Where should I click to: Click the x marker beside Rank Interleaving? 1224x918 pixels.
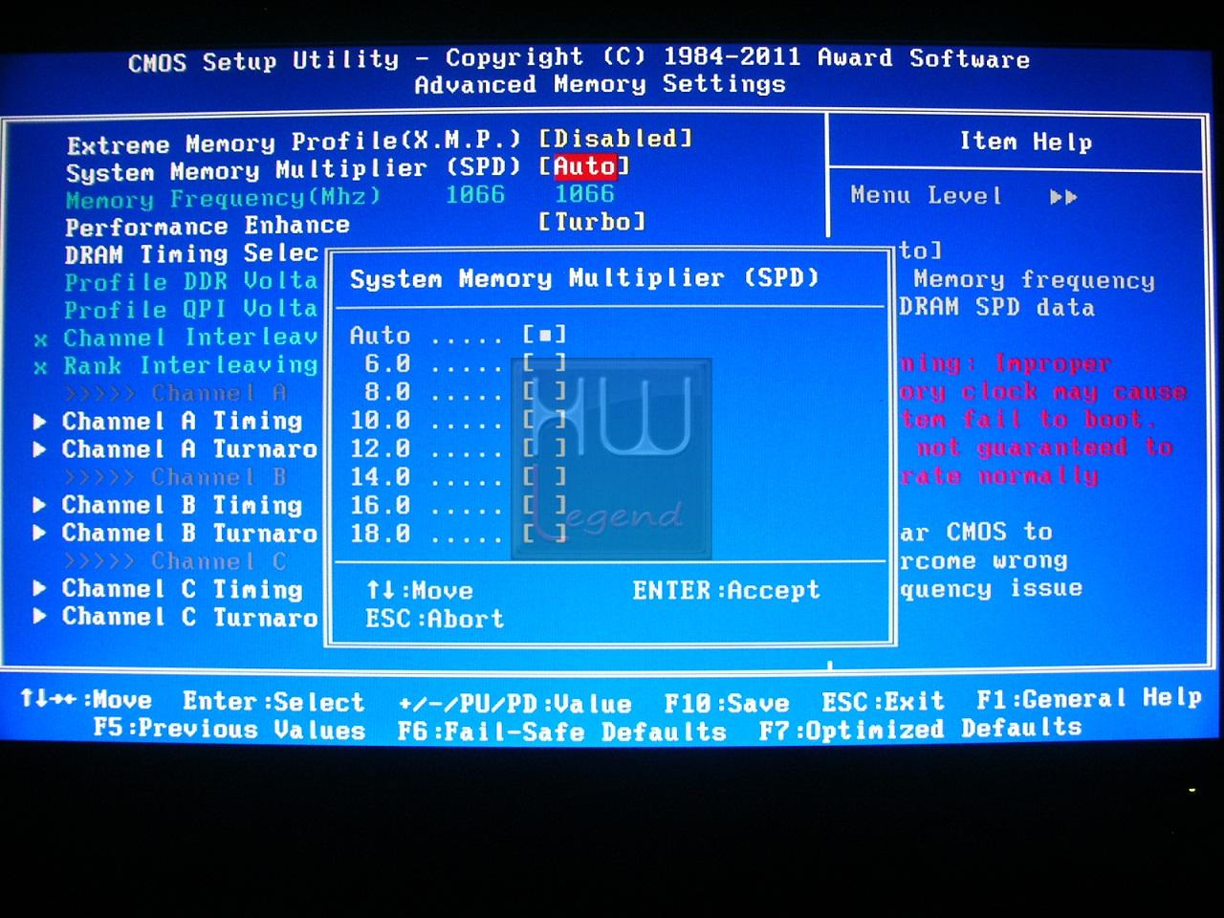click(x=40, y=367)
